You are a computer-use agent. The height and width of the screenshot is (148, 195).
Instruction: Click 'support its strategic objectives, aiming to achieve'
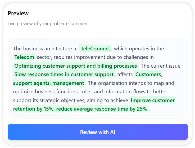(x=70, y=101)
